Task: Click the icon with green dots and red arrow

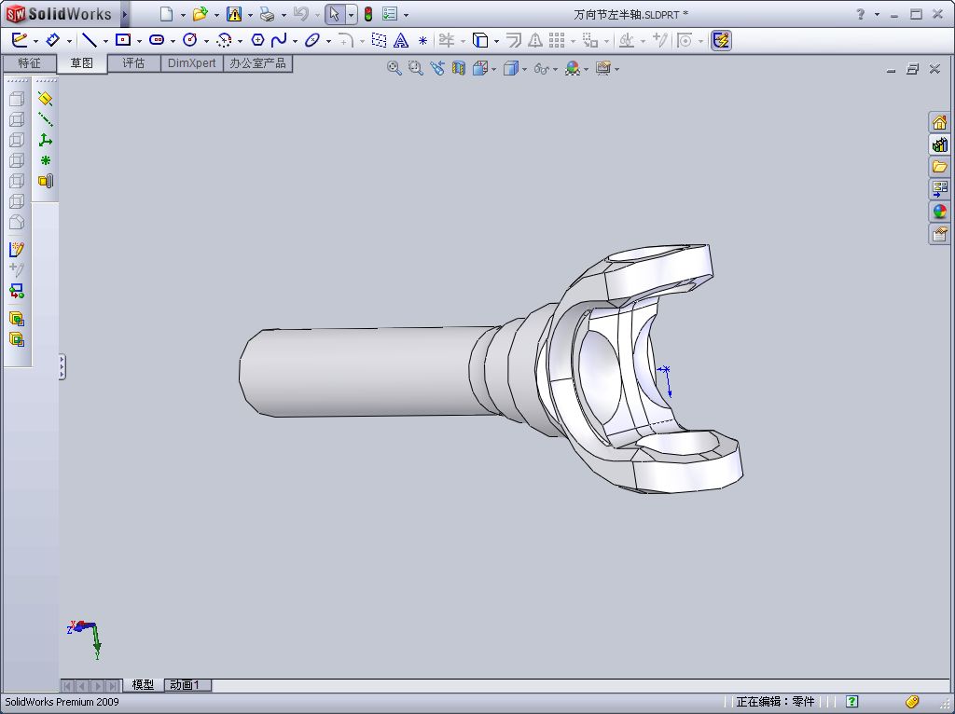Action: [17, 291]
